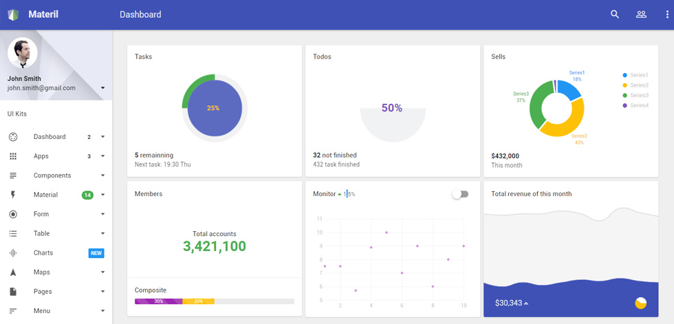This screenshot has height=324, width=674.
Task: Open the vertical three-dot more menu
Action: (x=666, y=14)
